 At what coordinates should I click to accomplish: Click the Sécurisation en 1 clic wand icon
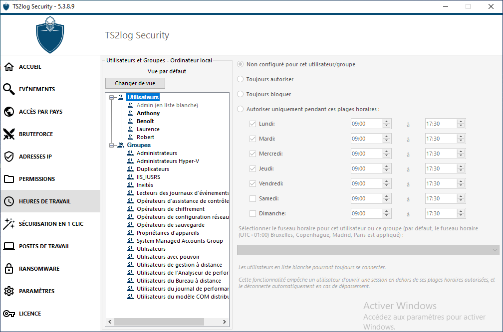pyautogui.click(x=9, y=224)
